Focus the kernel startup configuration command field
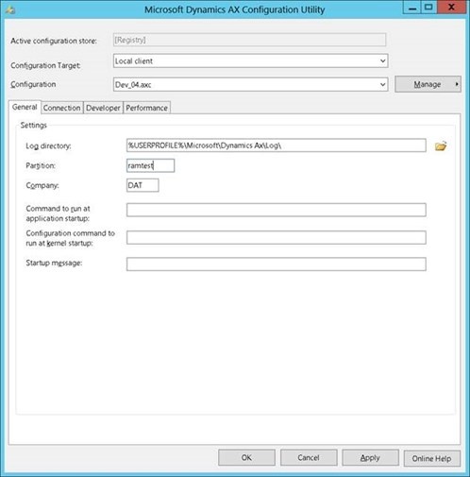 [277, 237]
